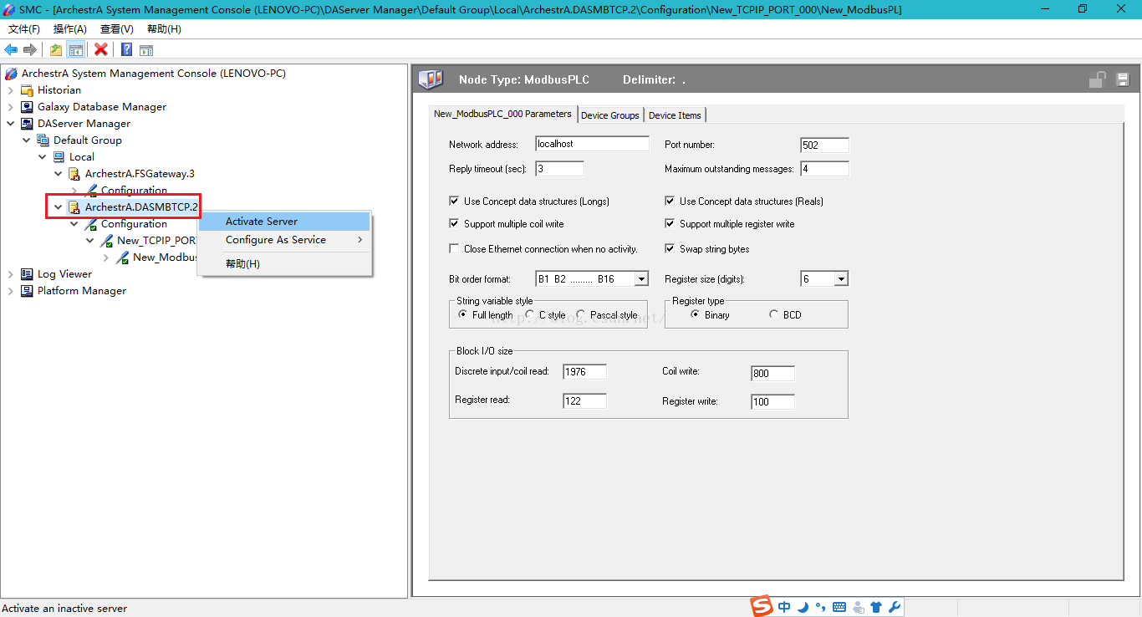The image size is (1142, 617).
Task: Collapse the ArchestrA.FSGateway.3 node
Action: pos(59,174)
